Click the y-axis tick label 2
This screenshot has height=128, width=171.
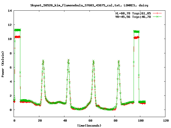(11, 96)
